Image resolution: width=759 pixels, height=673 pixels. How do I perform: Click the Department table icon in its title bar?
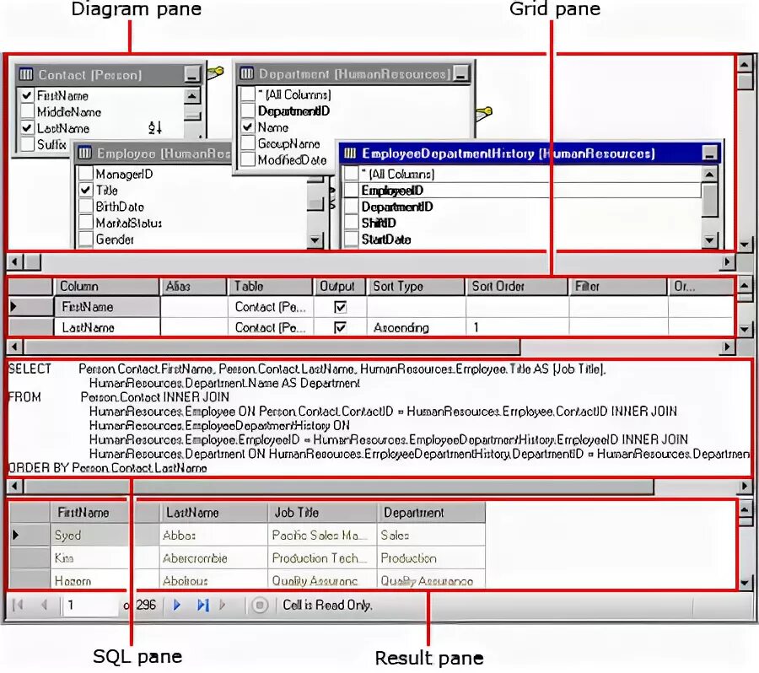[x=247, y=73]
